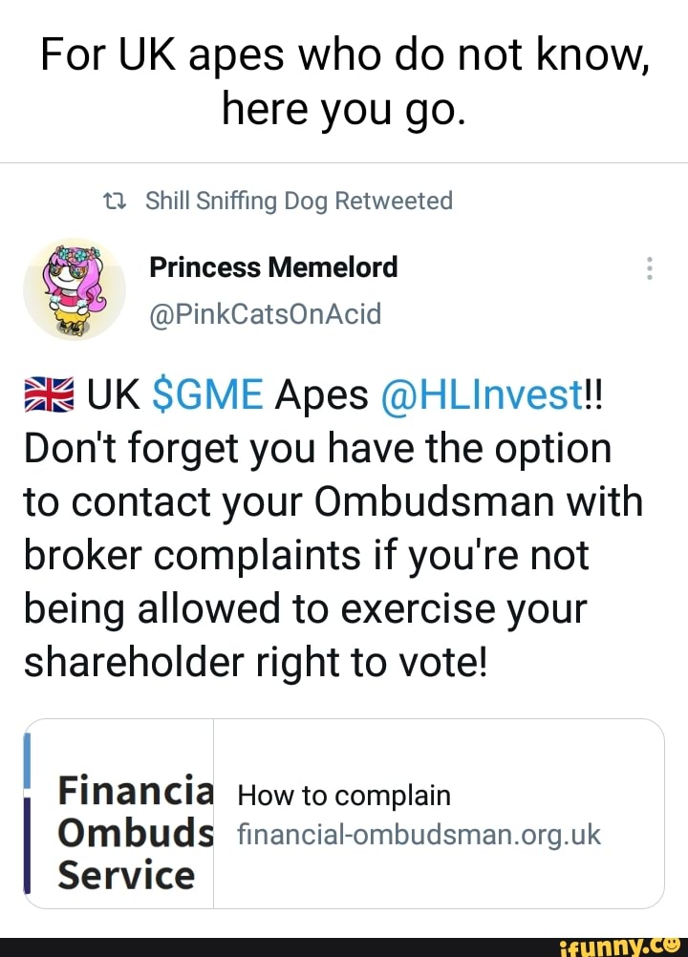688x957 pixels.
Task: Open Shill Sniffing Dog Retweeted label
Action: point(299,202)
